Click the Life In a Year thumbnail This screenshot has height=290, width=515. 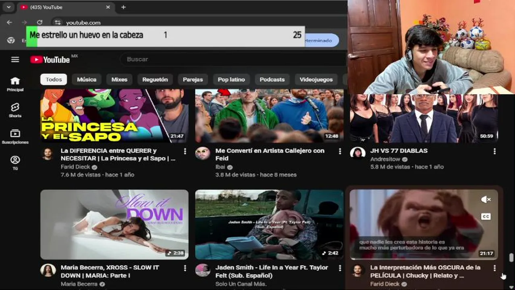[269, 225]
